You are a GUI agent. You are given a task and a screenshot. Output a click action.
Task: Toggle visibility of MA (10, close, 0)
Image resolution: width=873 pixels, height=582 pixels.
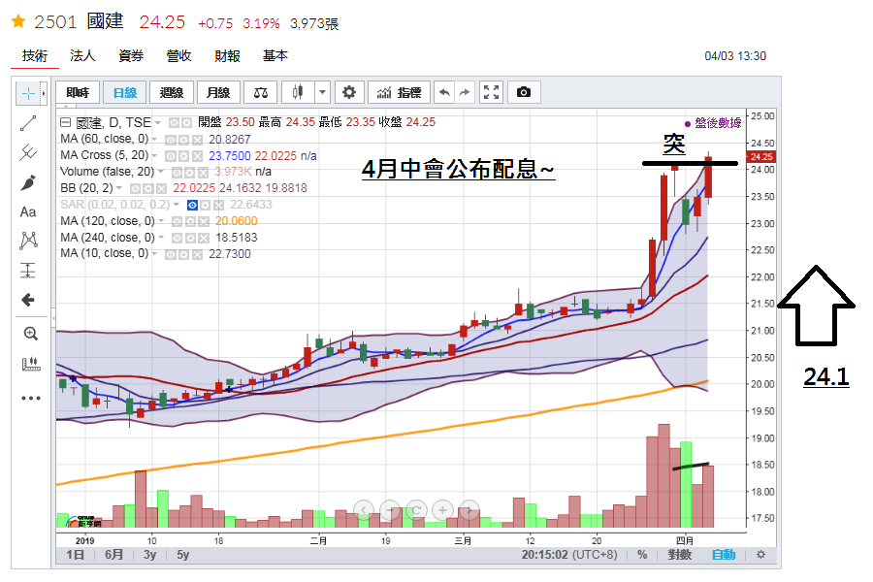pyautogui.click(x=171, y=254)
